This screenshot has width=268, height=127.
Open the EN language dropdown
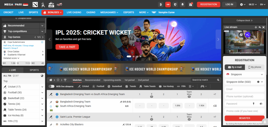263,4
